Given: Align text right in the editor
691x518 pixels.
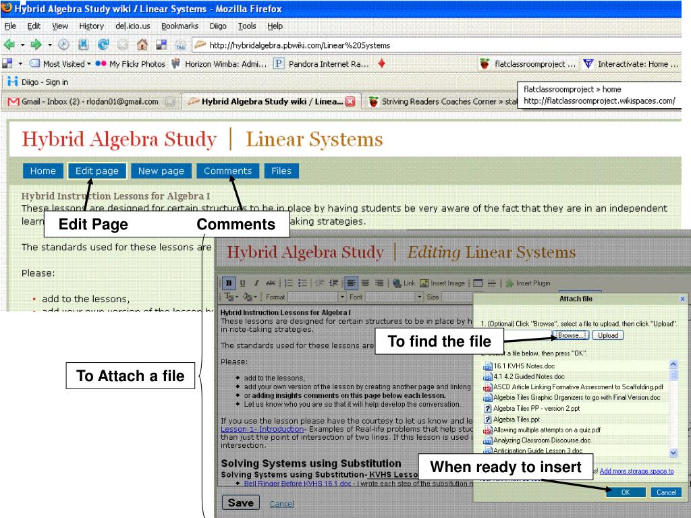Looking at the screenshot, I should pyautogui.click(x=379, y=283).
